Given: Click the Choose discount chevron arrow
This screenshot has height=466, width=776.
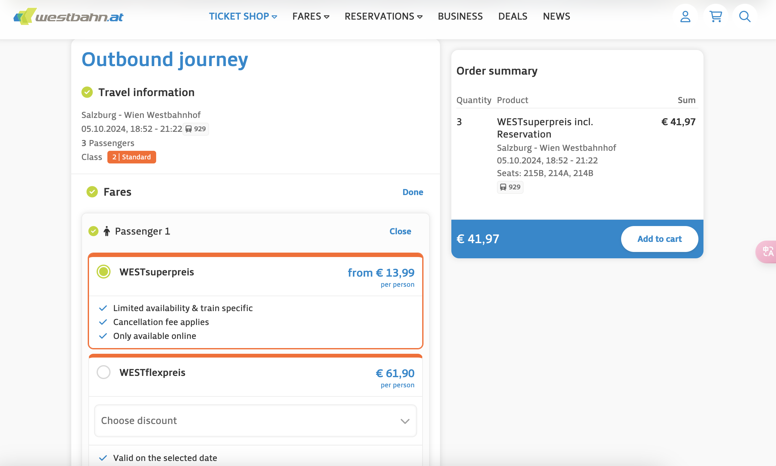Looking at the screenshot, I should (405, 421).
